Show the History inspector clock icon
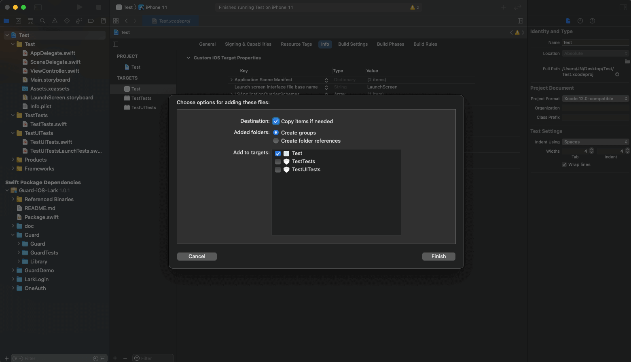631x362 pixels. pos(580,21)
